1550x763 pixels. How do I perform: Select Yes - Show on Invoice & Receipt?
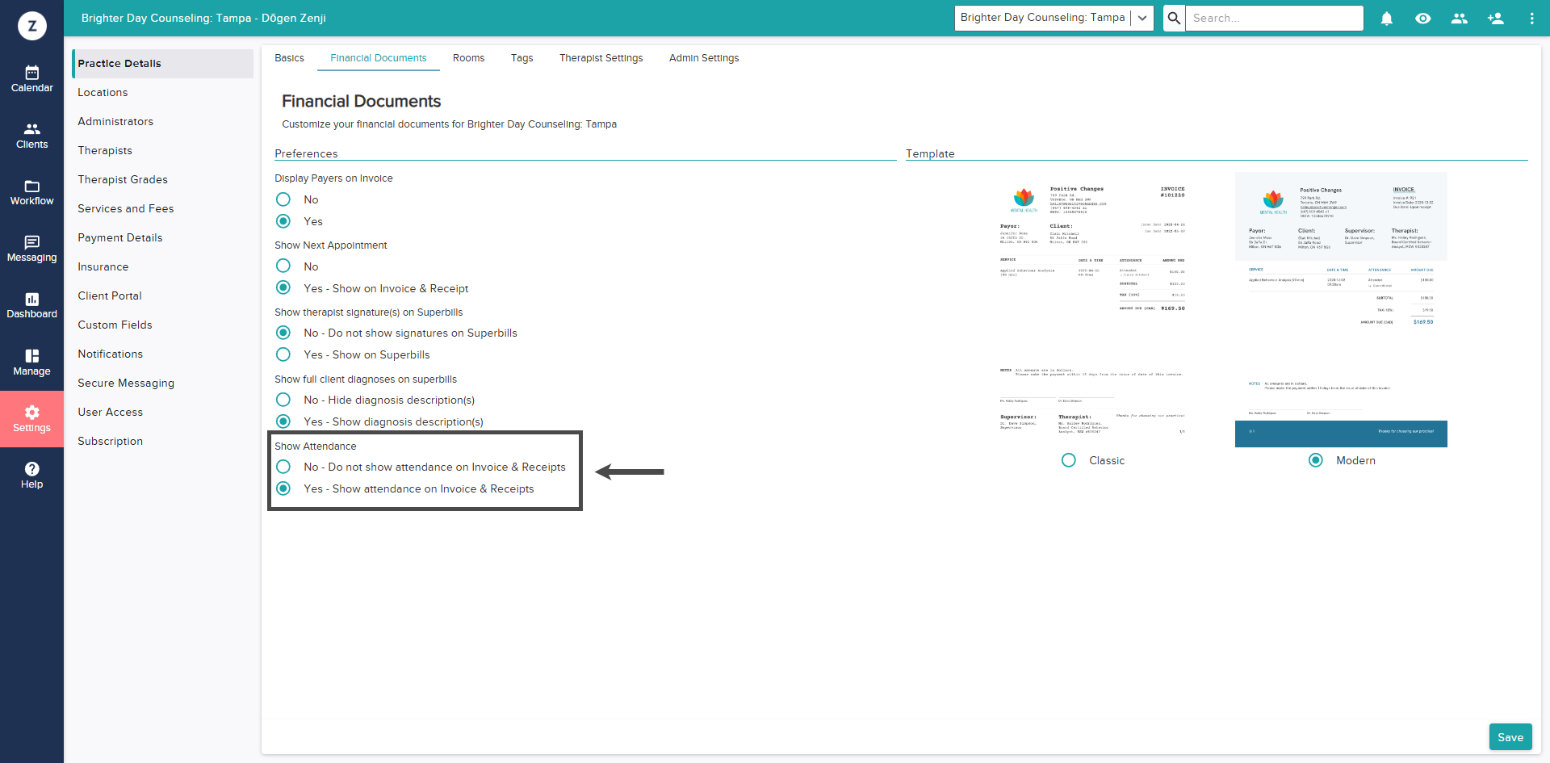tap(283, 288)
